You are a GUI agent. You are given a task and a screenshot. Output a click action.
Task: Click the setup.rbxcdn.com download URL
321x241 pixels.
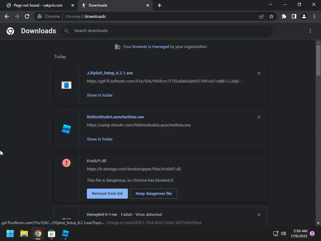click(x=139, y=125)
